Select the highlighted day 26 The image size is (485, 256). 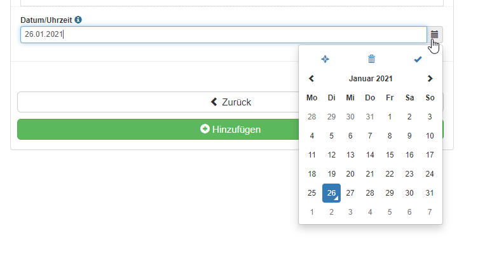click(331, 193)
